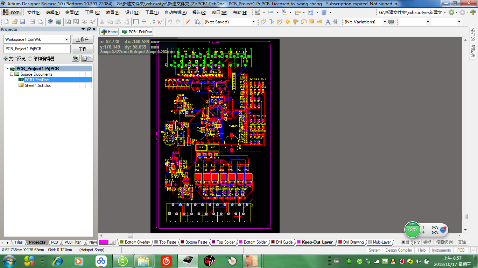Image resolution: width=478 pixels, height=268 pixels.
Task: Switch to the Home document tab
Action: (x=109, y=32)
